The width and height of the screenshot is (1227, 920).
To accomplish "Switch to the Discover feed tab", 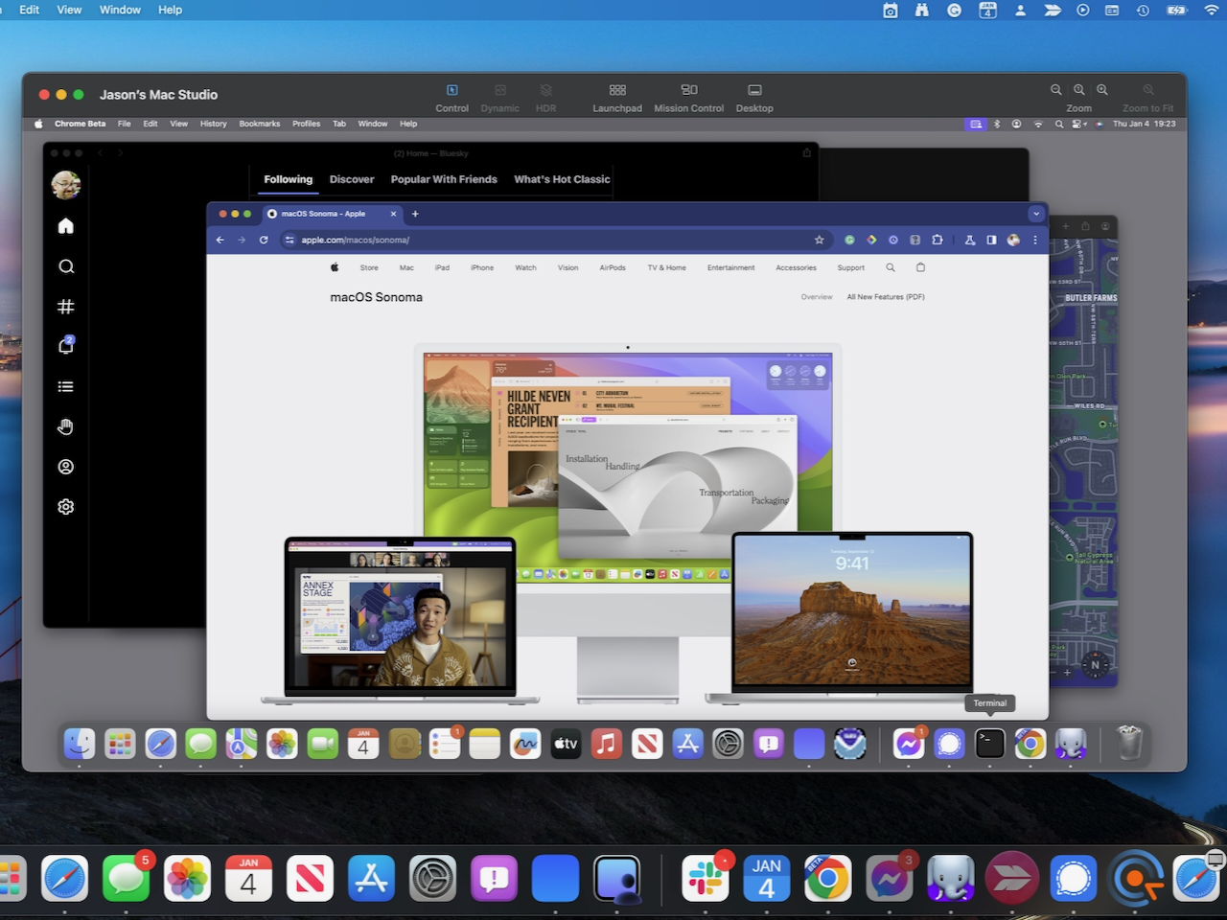I will 352,179.
